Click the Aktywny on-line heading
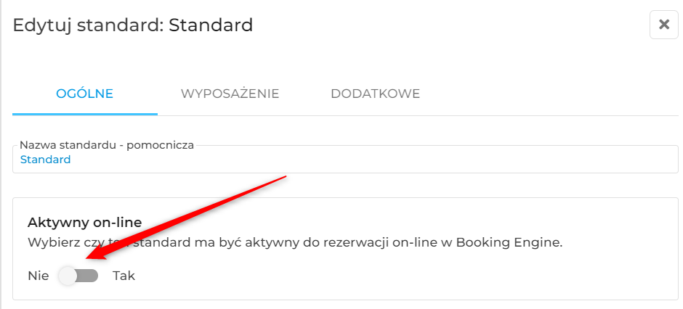683x309 pixels. [x=85, y=223]
